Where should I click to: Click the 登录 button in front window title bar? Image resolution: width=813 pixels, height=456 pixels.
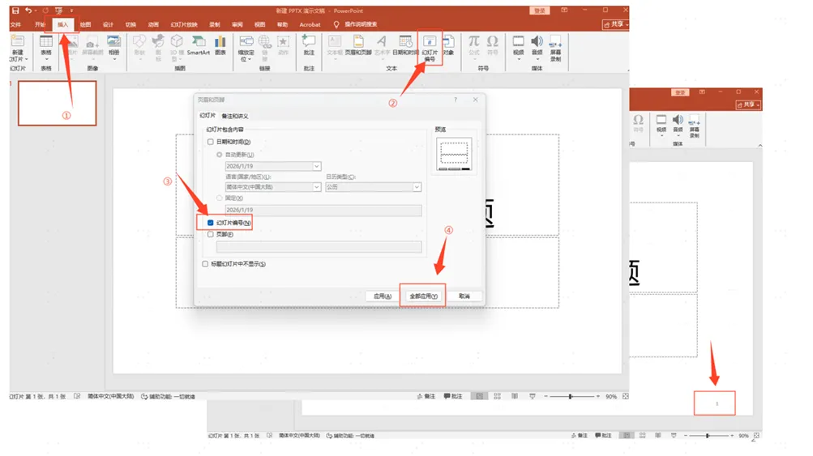pyautogui.click(x=539, y=11)
